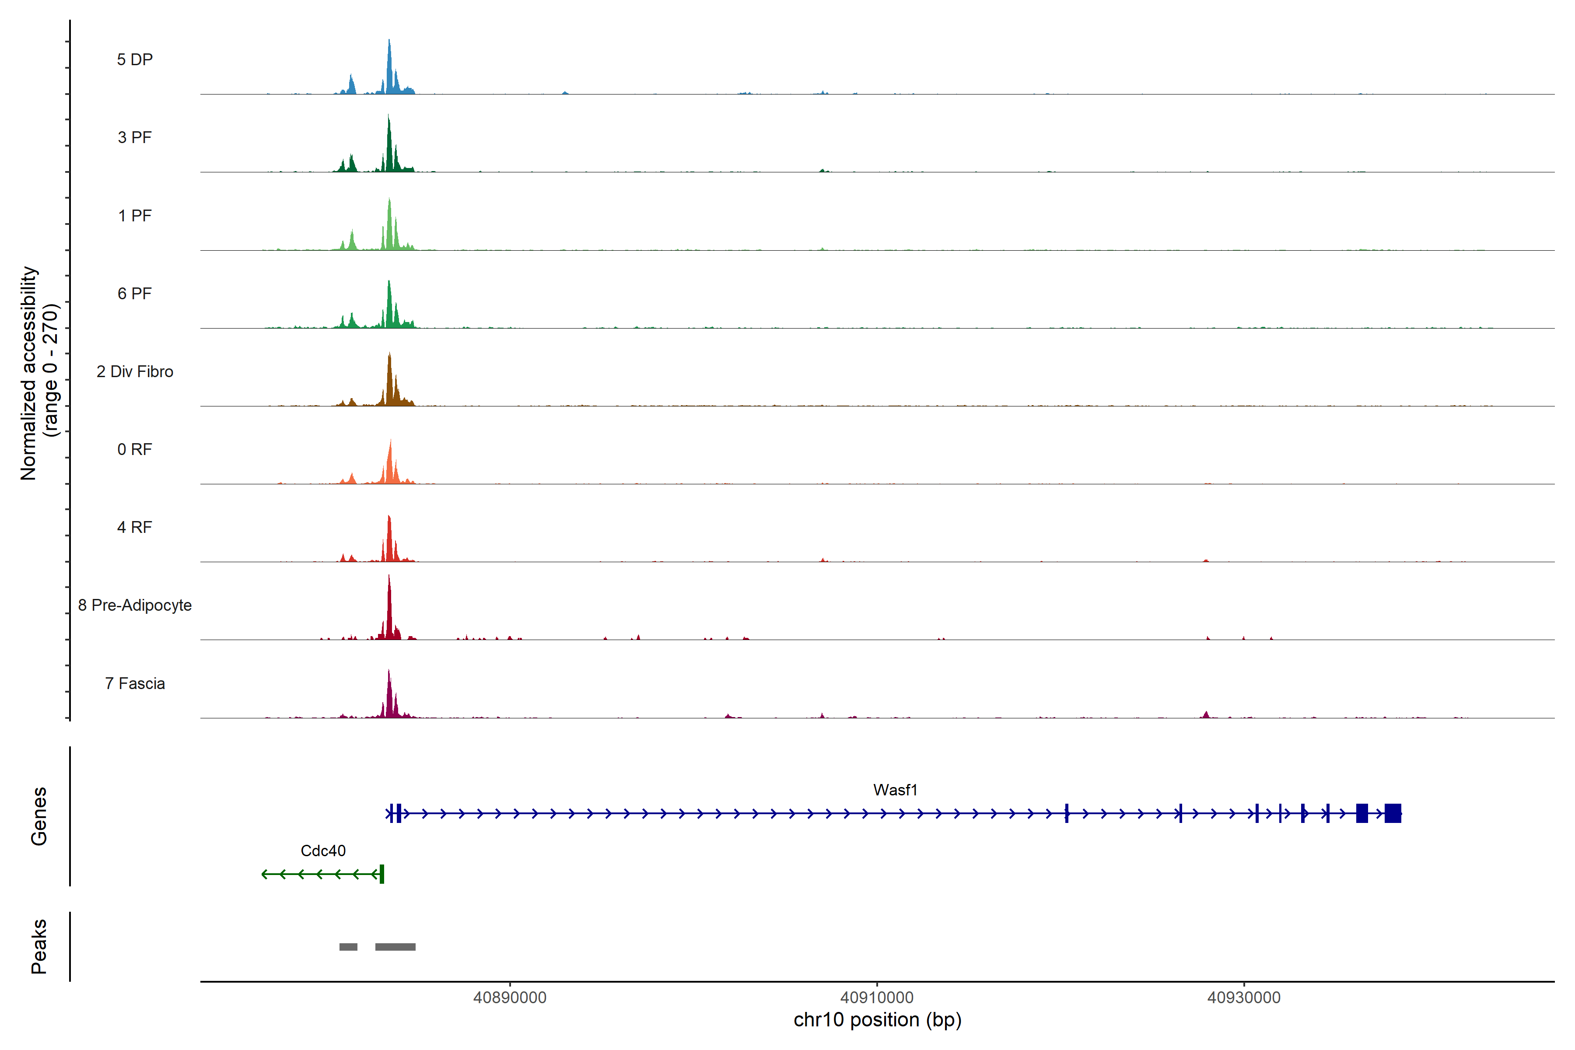Click the 6 PF track label
Screen dimensions: 1575x1050
tap(135, 293)
